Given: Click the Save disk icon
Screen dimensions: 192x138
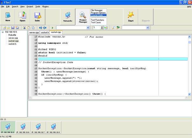Looking at the screenshot, I should 37,16.
